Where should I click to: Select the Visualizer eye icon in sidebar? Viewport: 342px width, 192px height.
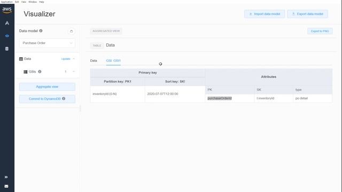coord(7,36)
